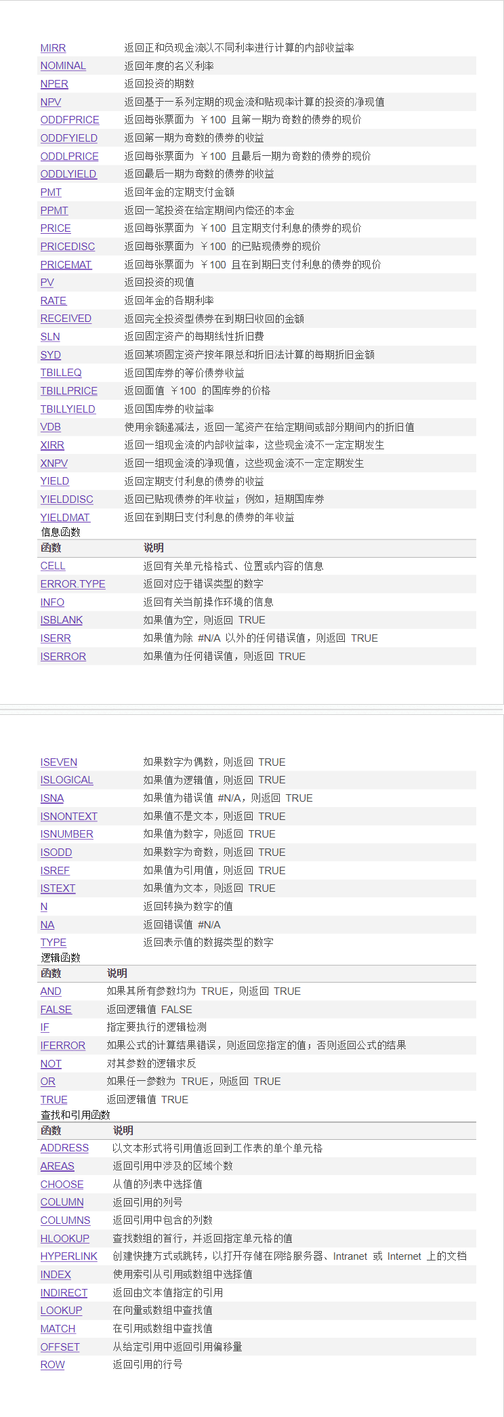This screenshot has height=1417, width=504.
Task: Click the PV function link
Action: [47, 283]
